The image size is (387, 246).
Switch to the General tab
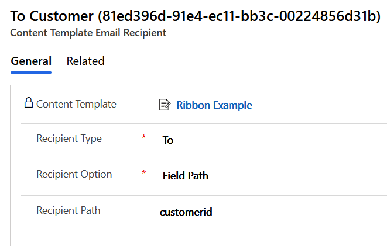pyautogui.click(x=31, y=61)
